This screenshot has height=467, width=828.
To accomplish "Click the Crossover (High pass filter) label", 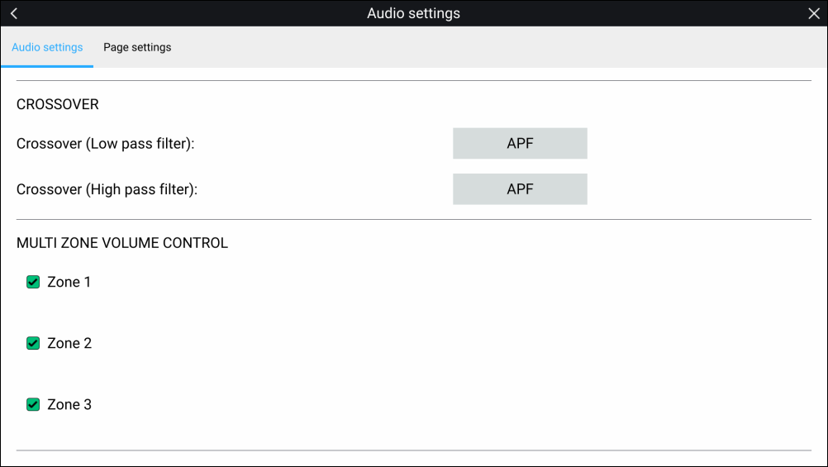I will [107, 189].
